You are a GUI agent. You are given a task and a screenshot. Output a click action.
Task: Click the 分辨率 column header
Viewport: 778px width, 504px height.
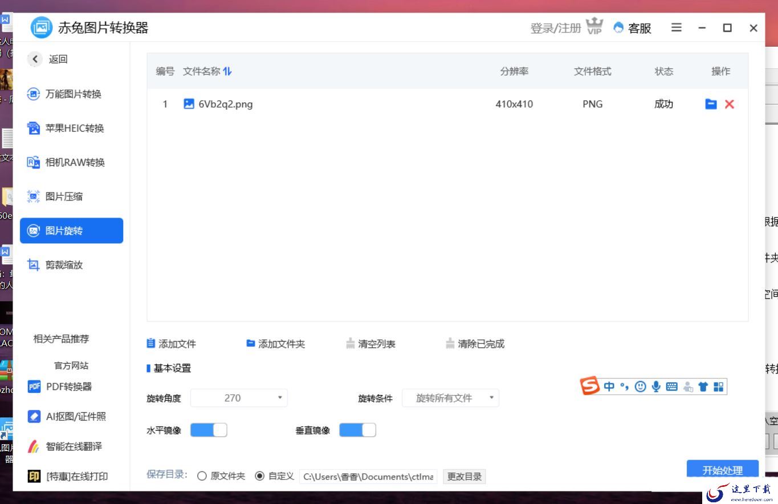[514, 71]
